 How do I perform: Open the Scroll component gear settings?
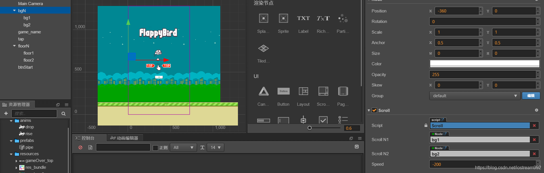(x=537, y=110)
